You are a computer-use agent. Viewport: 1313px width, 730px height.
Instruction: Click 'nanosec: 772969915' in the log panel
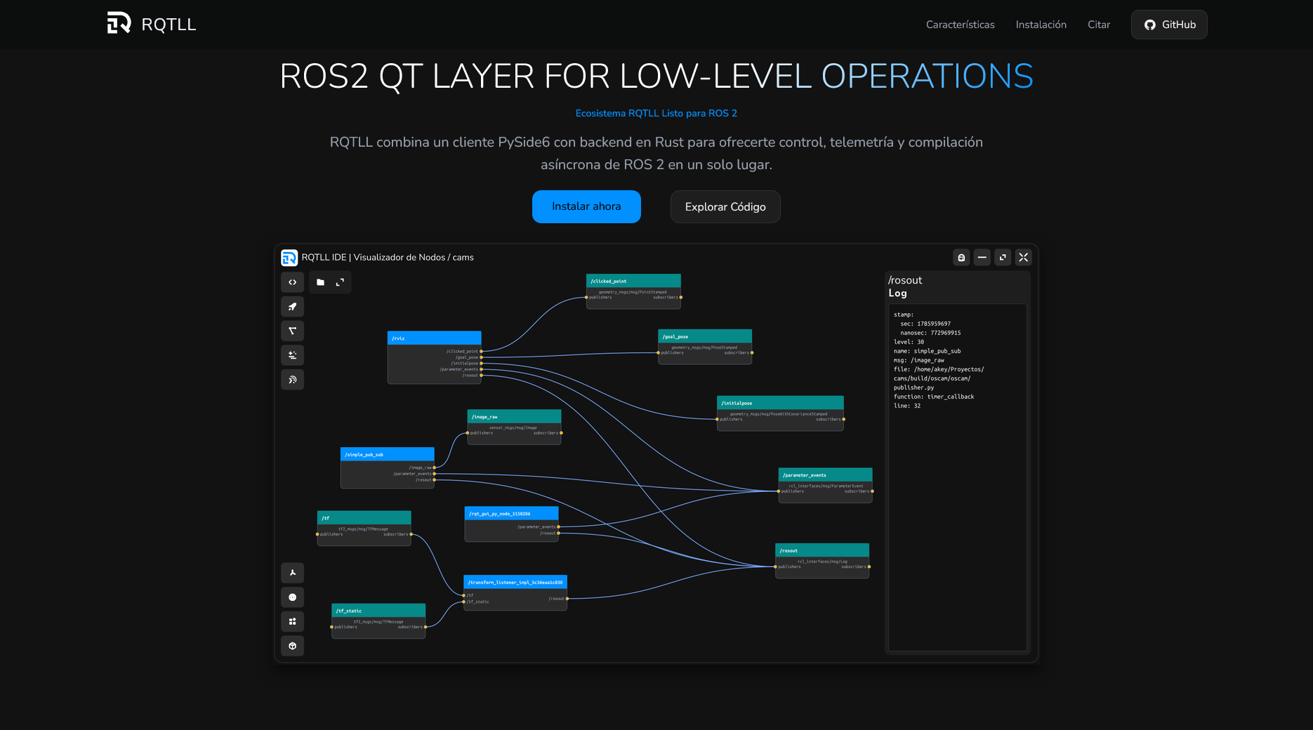(x=930, y=333)
